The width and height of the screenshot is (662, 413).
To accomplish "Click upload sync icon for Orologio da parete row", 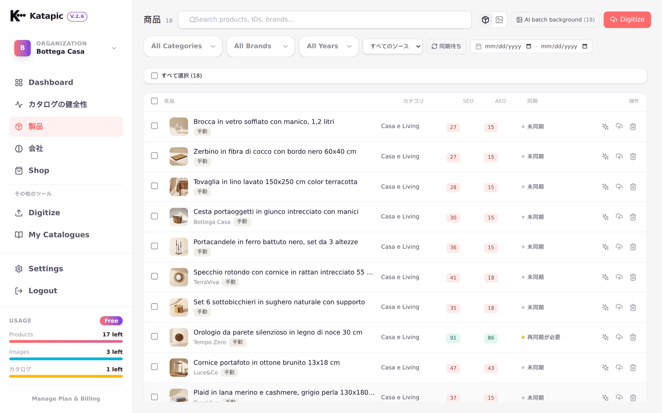I will 619,337.
